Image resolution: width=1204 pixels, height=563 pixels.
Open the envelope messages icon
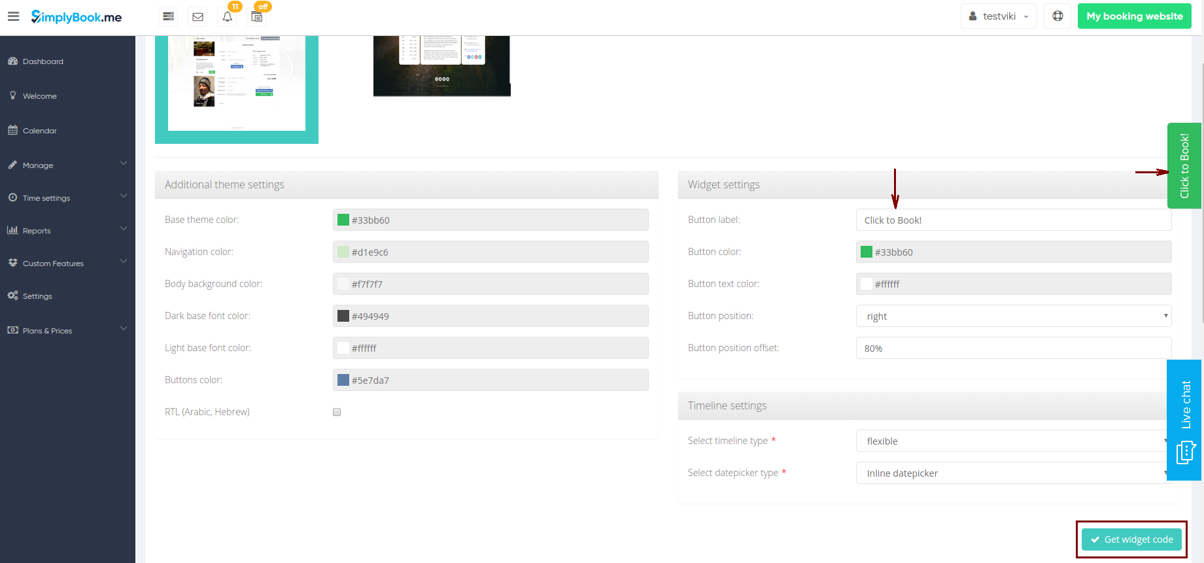pyautogui.click(x=198, y=16)
